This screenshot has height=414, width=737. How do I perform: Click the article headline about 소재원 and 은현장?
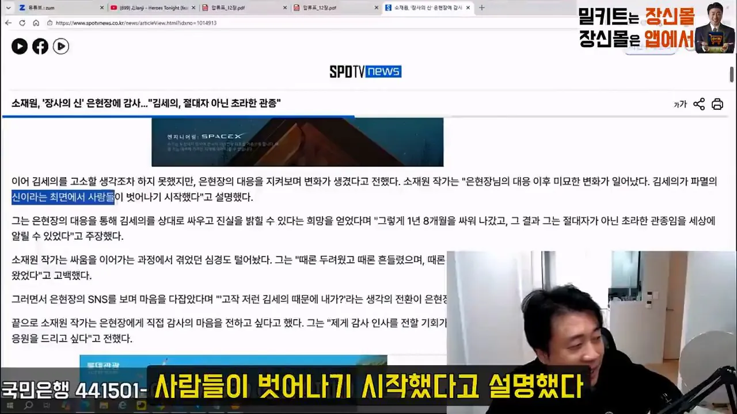pos(146,103)
